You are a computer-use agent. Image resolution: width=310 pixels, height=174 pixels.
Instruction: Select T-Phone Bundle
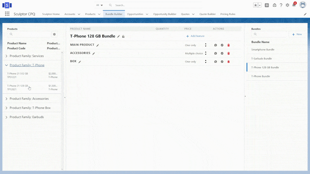277,76
